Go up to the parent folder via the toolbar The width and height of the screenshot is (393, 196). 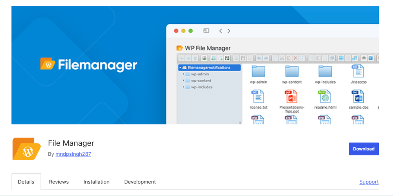click(195, 58)
